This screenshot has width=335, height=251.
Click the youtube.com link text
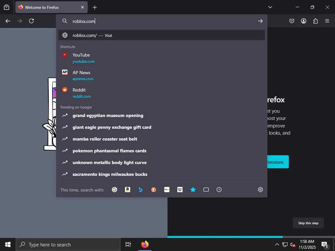click(x=83, y=61)
